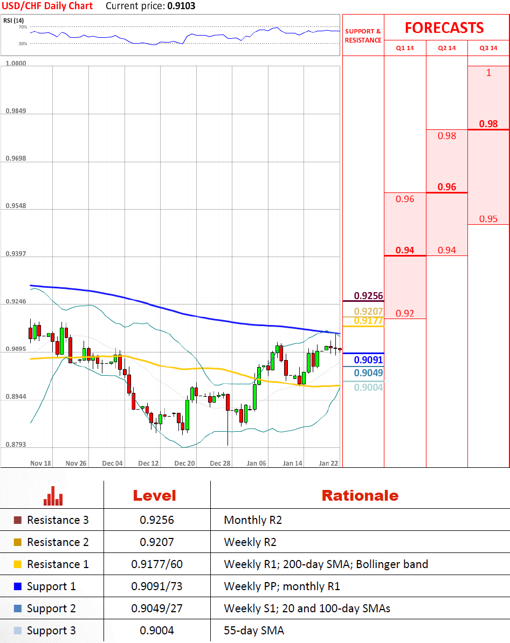
Task: Click the FORECASTS header
Action: (444, 28)
